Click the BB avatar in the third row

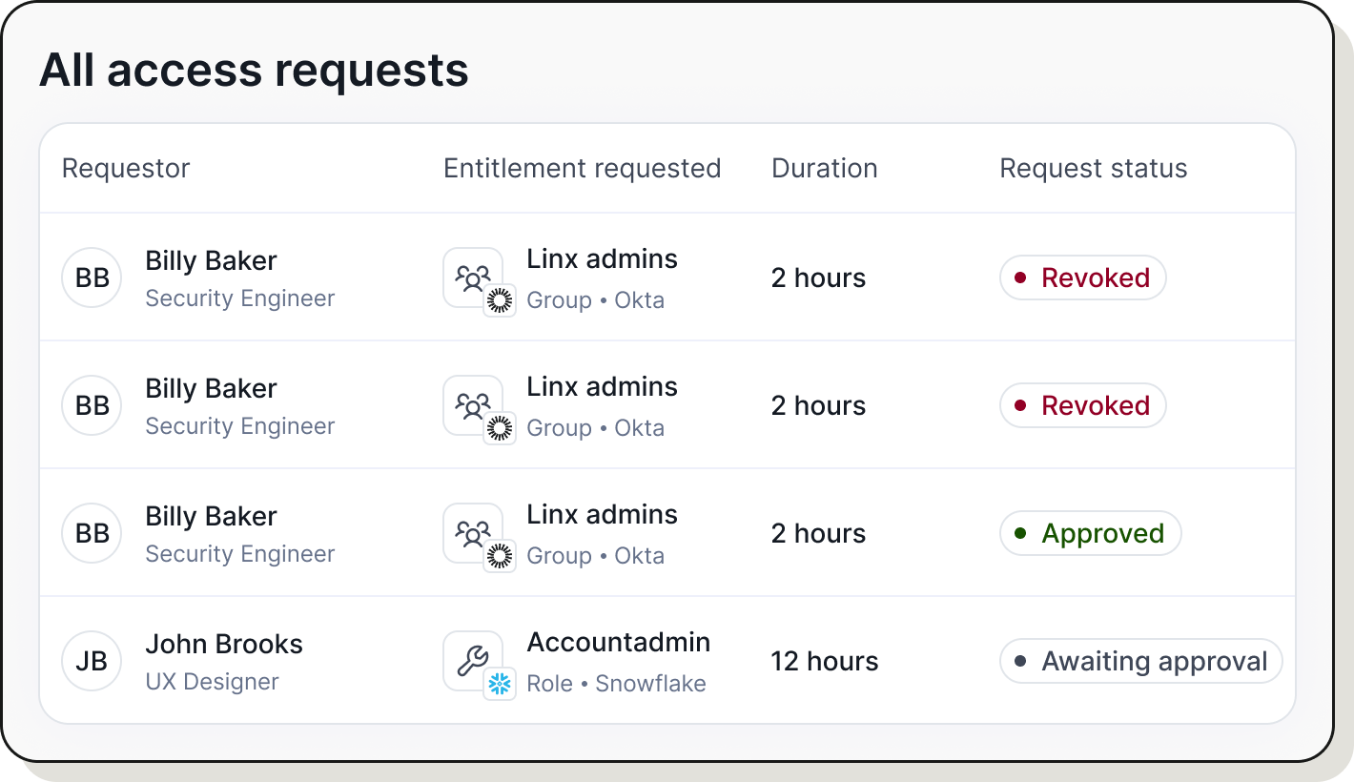click(92, 533)
